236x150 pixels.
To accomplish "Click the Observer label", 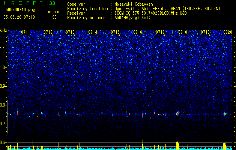I will click(x=76, y=4).
